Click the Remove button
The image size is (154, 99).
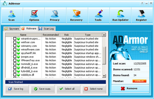130,88
